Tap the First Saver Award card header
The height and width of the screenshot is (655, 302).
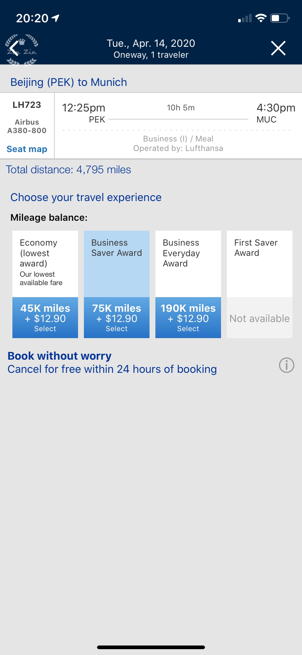[260, 264]
